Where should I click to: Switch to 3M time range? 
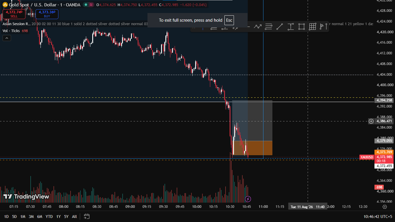[x=31, y=217]
